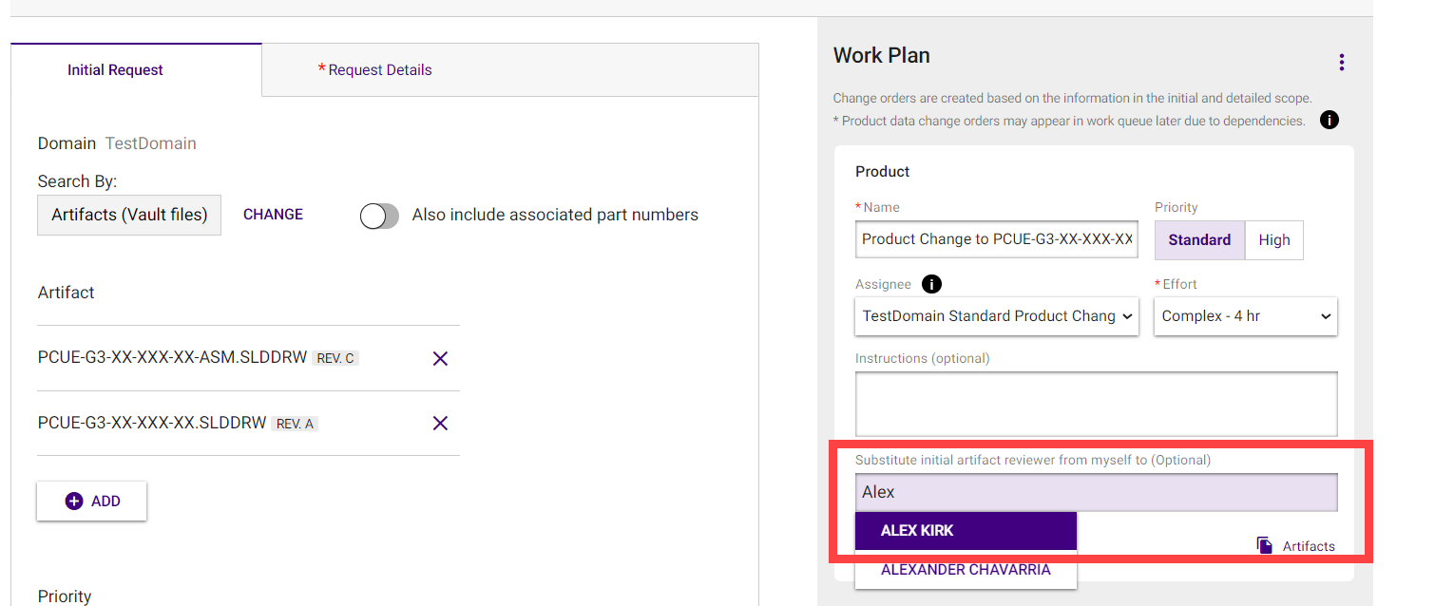1435x606 pixels.
Task: Choose ALEXANDER CHAVARRIA from suggestion list
Action: 965,570
